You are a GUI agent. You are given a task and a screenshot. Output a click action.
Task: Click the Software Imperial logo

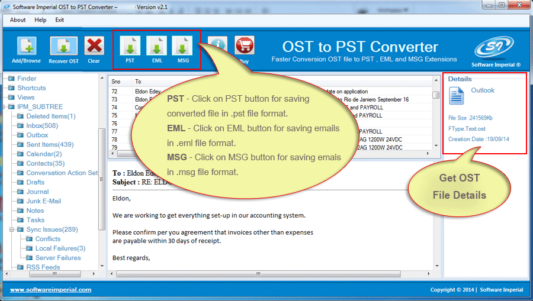(x=495, y=47)
